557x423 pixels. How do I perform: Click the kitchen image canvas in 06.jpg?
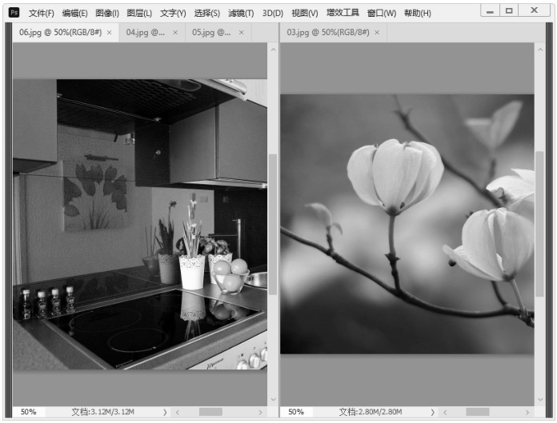pos(140,224)
